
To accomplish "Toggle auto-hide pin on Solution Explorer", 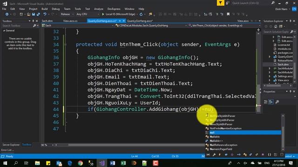I will tap(291, 21).
